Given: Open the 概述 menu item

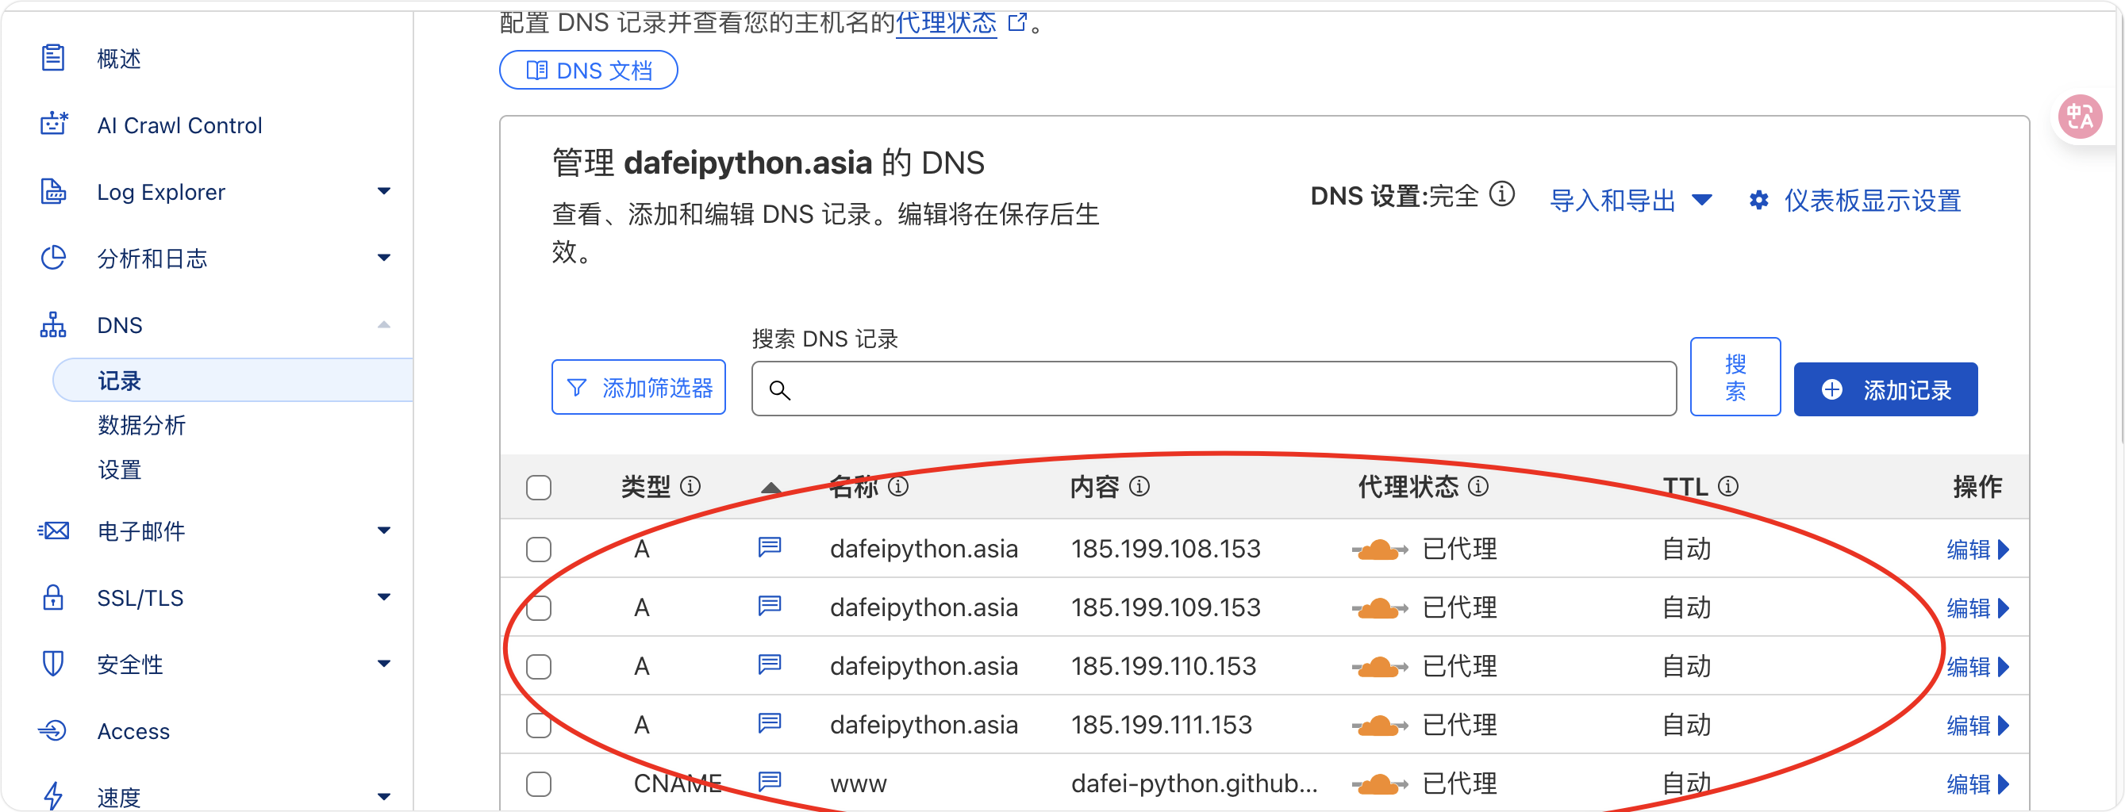Looking at the screenshot, I should point(119,58).
